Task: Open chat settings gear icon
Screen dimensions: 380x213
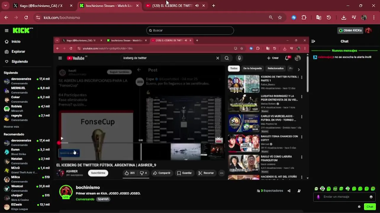Action: point(359,207)
